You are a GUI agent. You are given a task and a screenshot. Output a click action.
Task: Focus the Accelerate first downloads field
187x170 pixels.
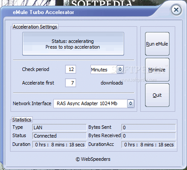71,83
